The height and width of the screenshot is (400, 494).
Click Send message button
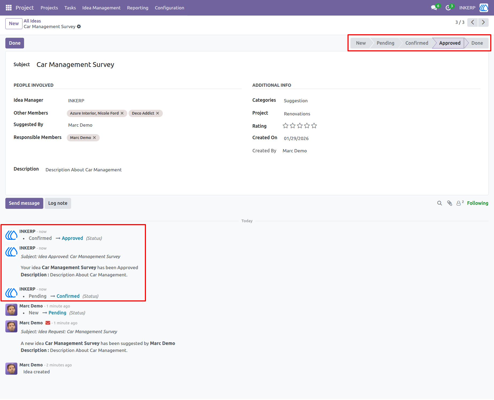pyautogui.click(x=24, y=203)
